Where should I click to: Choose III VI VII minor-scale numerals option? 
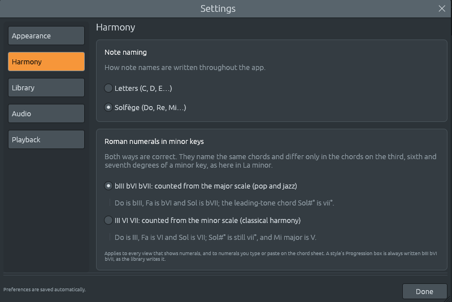pos(202,220)
